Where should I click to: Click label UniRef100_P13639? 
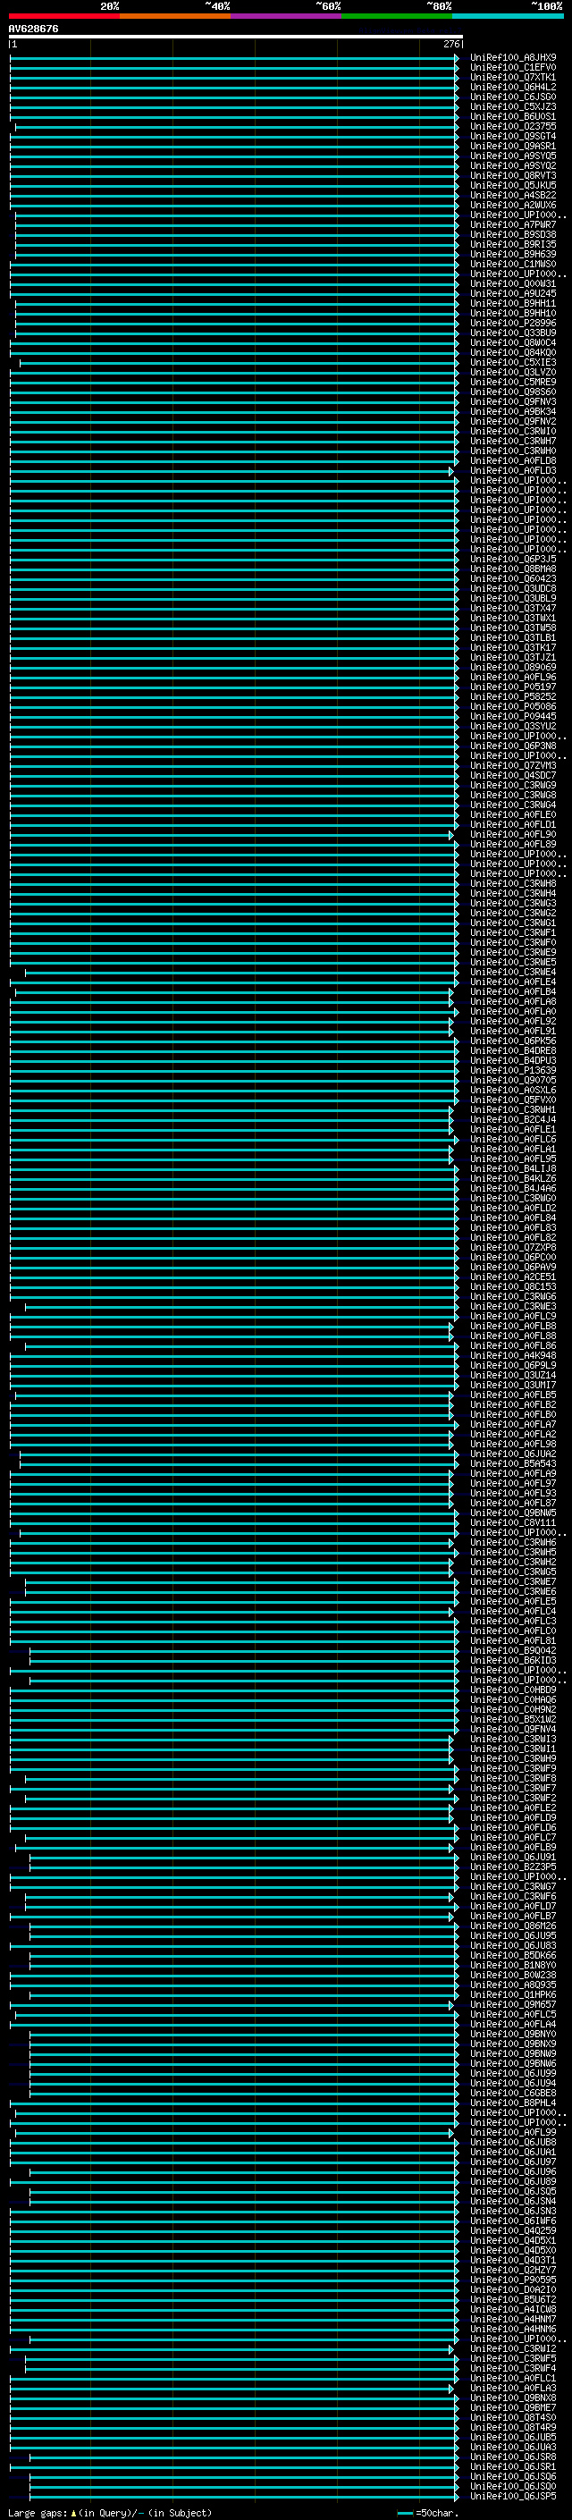click(x=513, y=1070)
